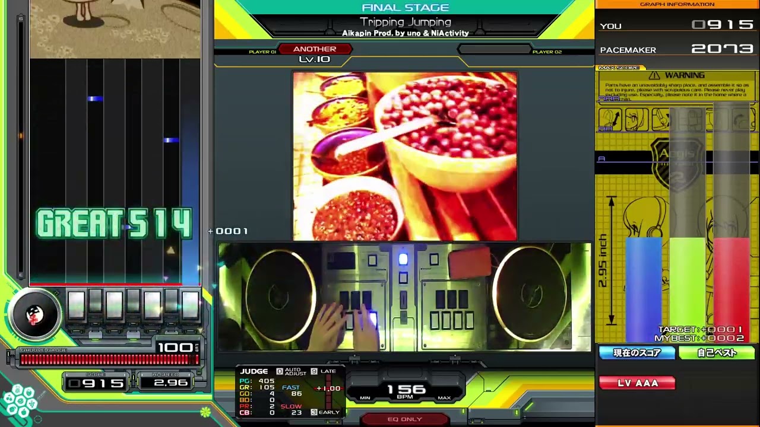Tap the first white lane key
This screenshot has height=427, width=760.
click(76, 304)
